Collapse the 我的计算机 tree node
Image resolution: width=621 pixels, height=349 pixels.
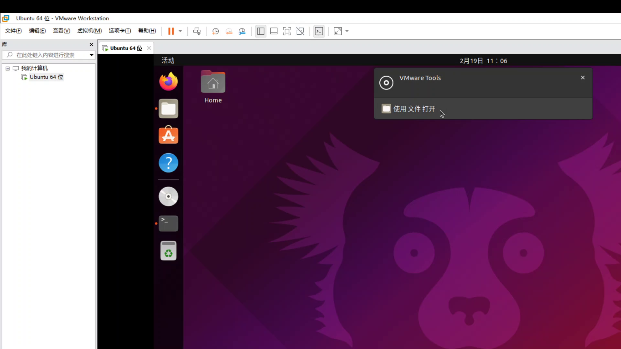tap(8, 69)
